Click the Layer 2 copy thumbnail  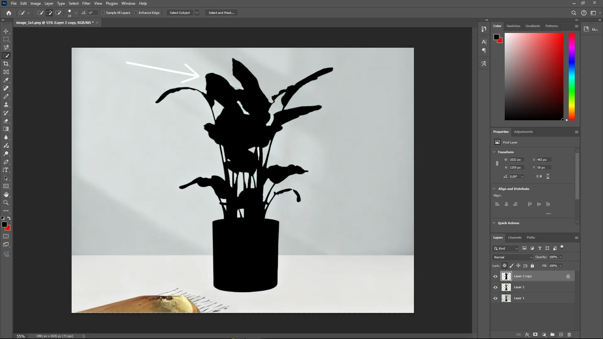point(506,276)
